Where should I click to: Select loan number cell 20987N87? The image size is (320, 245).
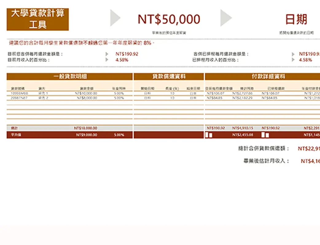point(19,98)
